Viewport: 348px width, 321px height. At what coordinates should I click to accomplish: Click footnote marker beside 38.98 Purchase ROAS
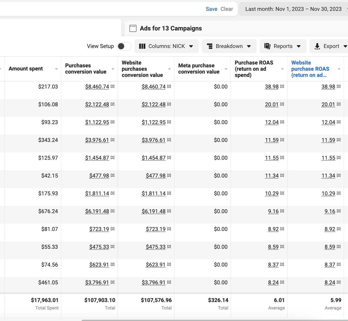click(282, 86)
